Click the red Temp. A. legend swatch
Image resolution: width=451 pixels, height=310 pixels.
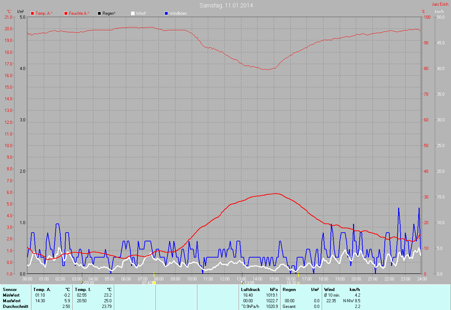click(32, 13)
